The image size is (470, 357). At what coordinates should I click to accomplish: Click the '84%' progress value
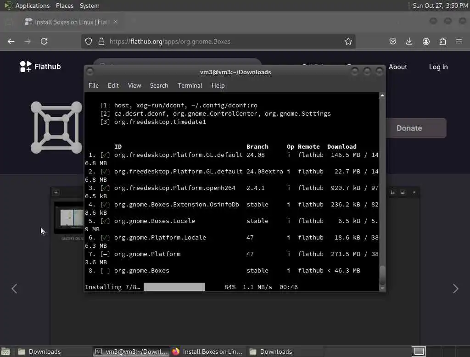(x=230, y=287)
